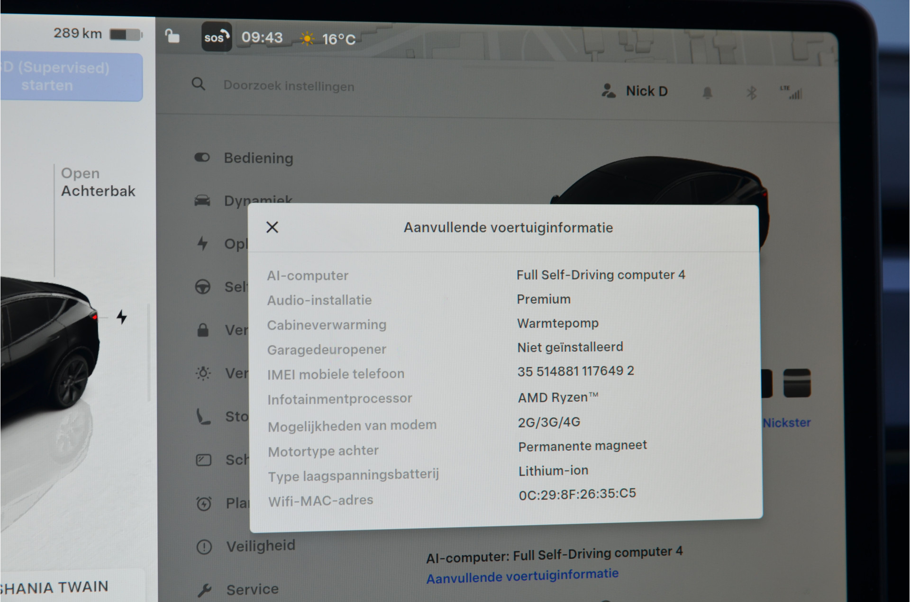Tap the lightning bolt charging menu icon
The image size is (910, 602).
(x=202, y=243)
